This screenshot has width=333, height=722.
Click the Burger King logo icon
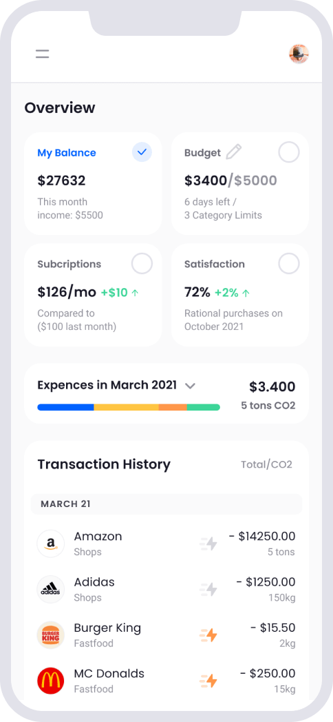[51, 635]
